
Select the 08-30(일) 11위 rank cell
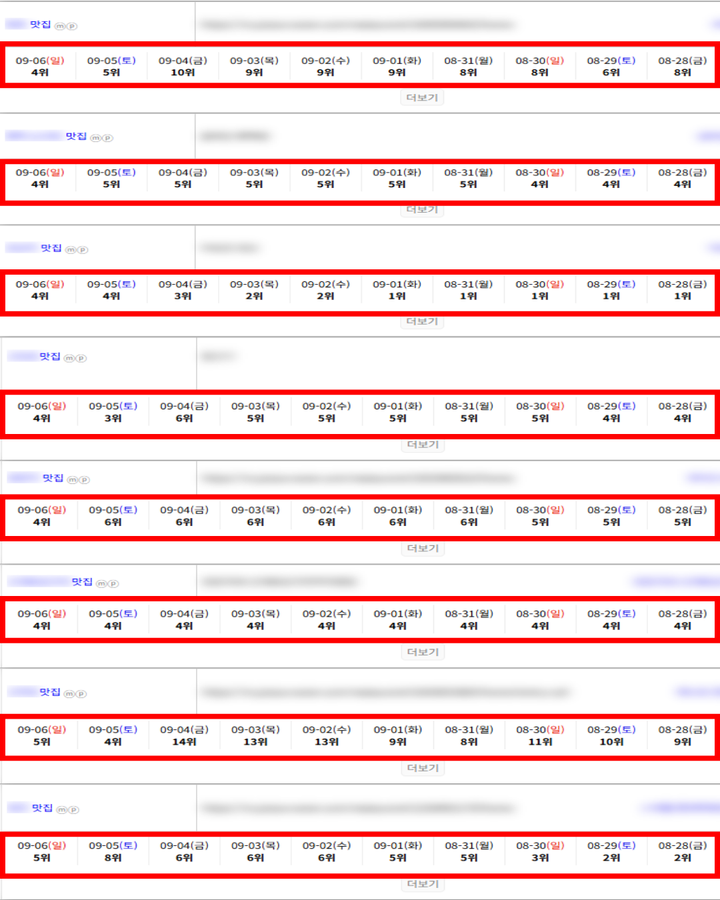540,736
